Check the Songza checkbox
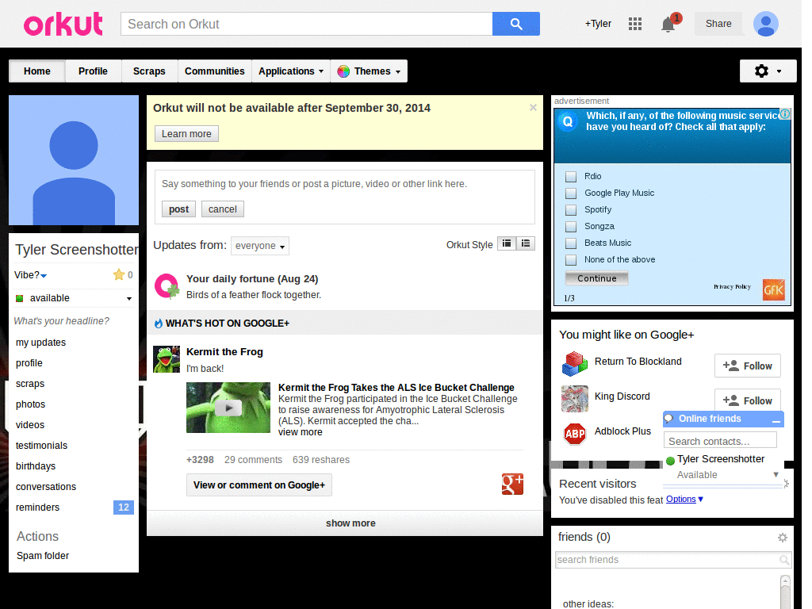The width and height of the screenshot is (812, 609). pos(571,226)
